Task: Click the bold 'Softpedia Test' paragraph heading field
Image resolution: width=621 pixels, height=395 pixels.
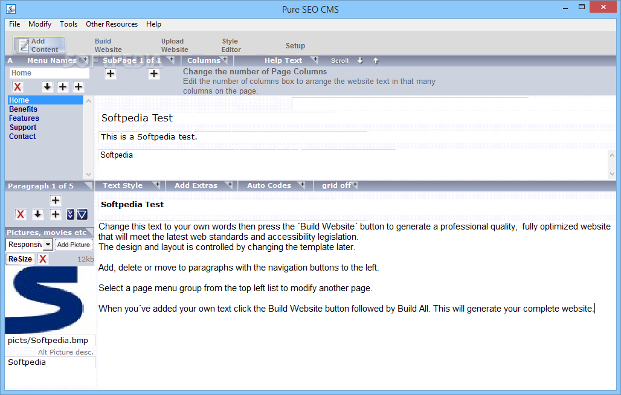Action: [x=216, y=205]
